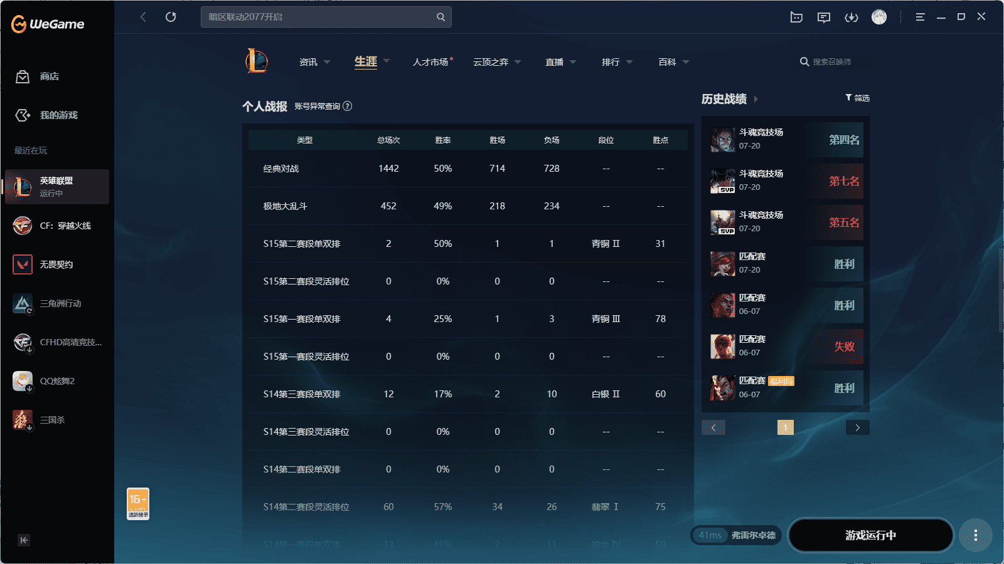
Task: Click the League of Legends logo icon
Action: [x=257, y=61]
